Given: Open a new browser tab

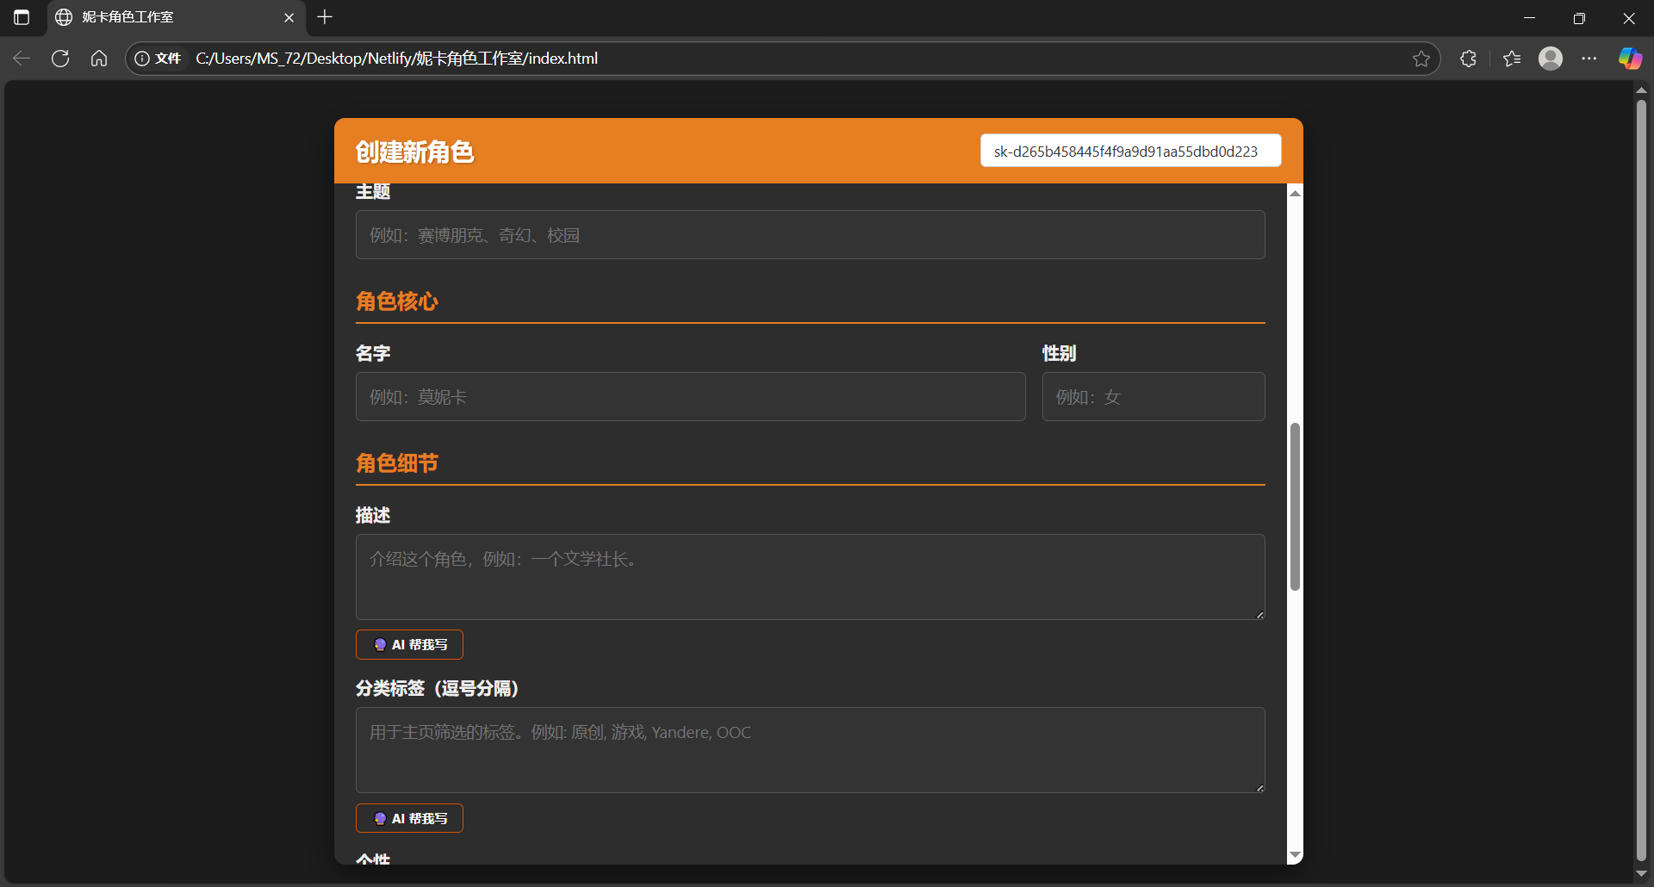Looking at the screenshot, I should tap(325, 17).
